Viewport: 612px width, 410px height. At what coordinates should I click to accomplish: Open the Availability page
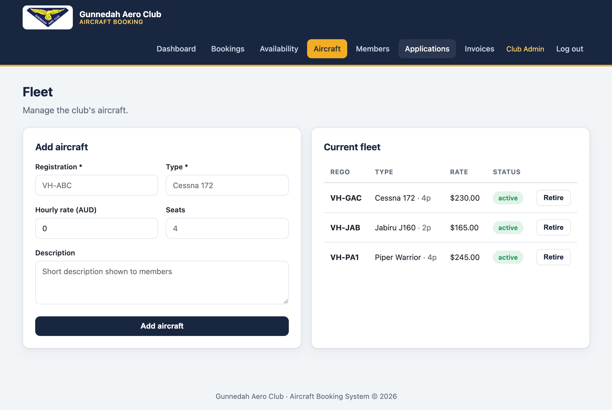click(x=279, y=49)
